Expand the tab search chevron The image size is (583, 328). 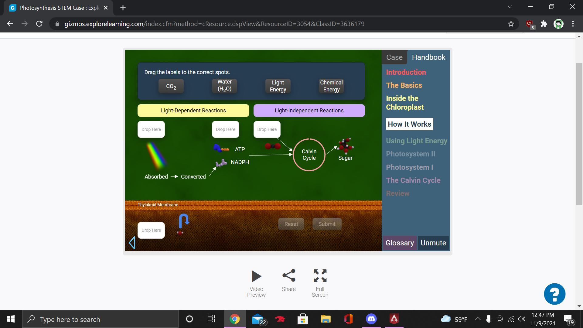[x=510, y=7]
